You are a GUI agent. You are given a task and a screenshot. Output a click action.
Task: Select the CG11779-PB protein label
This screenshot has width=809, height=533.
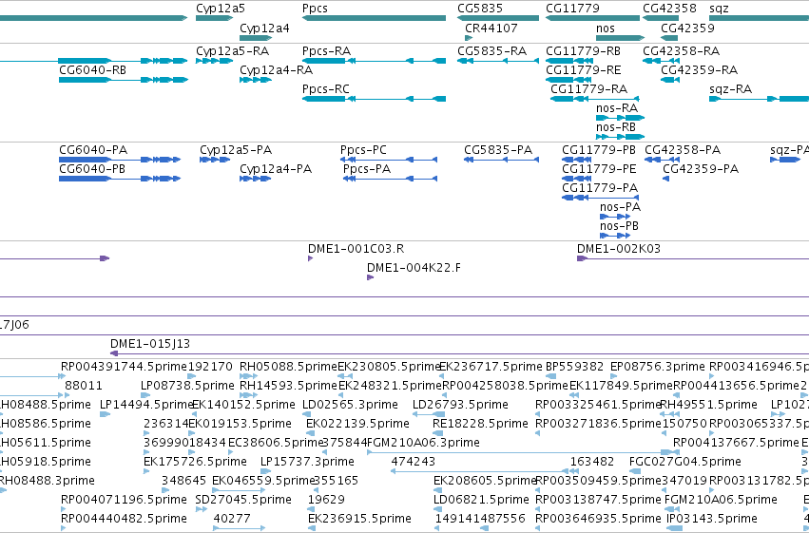pos(599,150)
